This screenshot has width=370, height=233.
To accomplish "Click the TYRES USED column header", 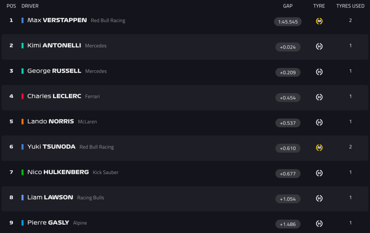I will click(350, 6).
